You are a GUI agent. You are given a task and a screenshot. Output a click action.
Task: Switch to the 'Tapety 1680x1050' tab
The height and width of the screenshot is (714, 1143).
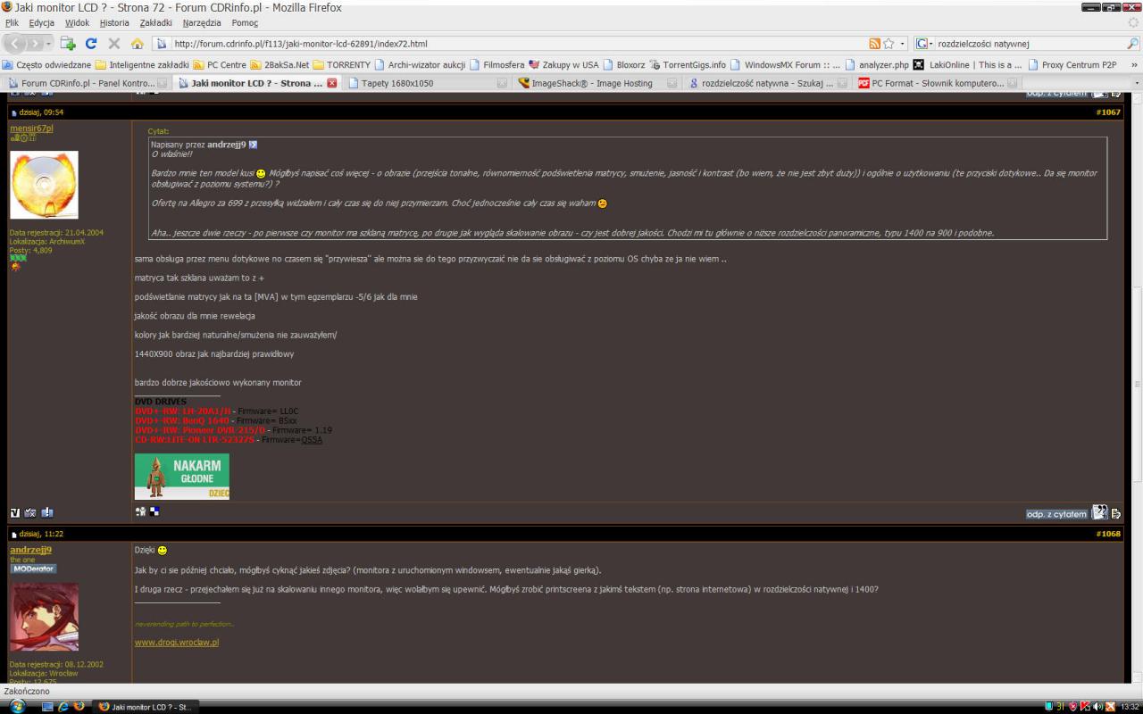coord(427,83)
